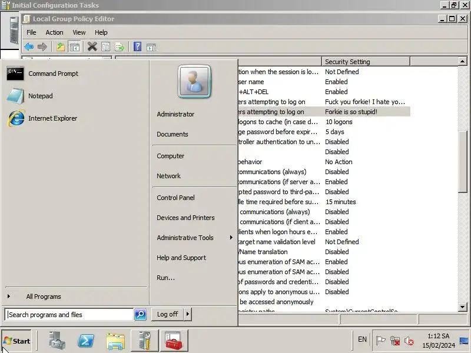Click the Log off button
The image size is (471, 353).
(x=167, y=314)
